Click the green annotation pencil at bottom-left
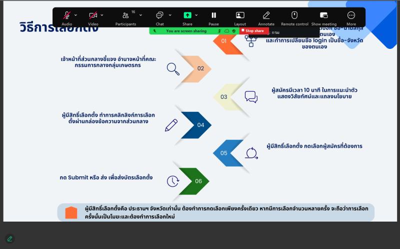This screenshot has height=249, width=400. (x=9, y=239)
